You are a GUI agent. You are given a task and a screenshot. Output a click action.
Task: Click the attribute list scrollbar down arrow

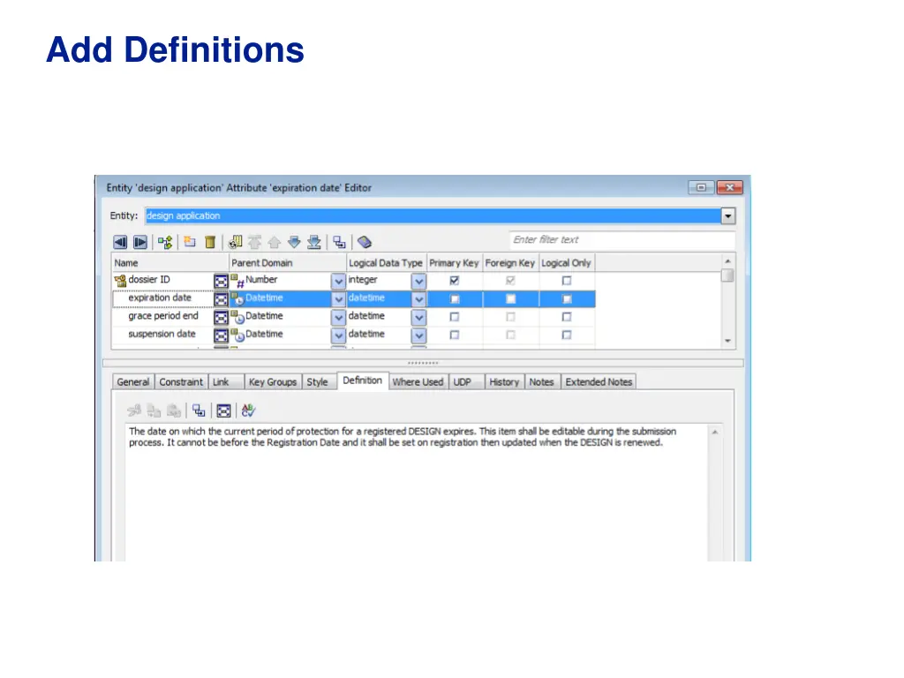[727, 342]
